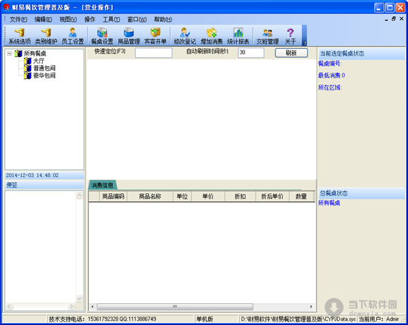Viewport: 408px width, 325px height.
Task: Click the 快速定位 quick locate input field
Action: [153, 53]
